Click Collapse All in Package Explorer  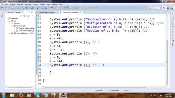pos(21,16)
